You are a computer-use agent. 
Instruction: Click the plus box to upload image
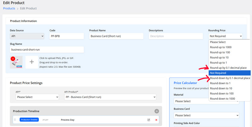click(x=31, y=62)
